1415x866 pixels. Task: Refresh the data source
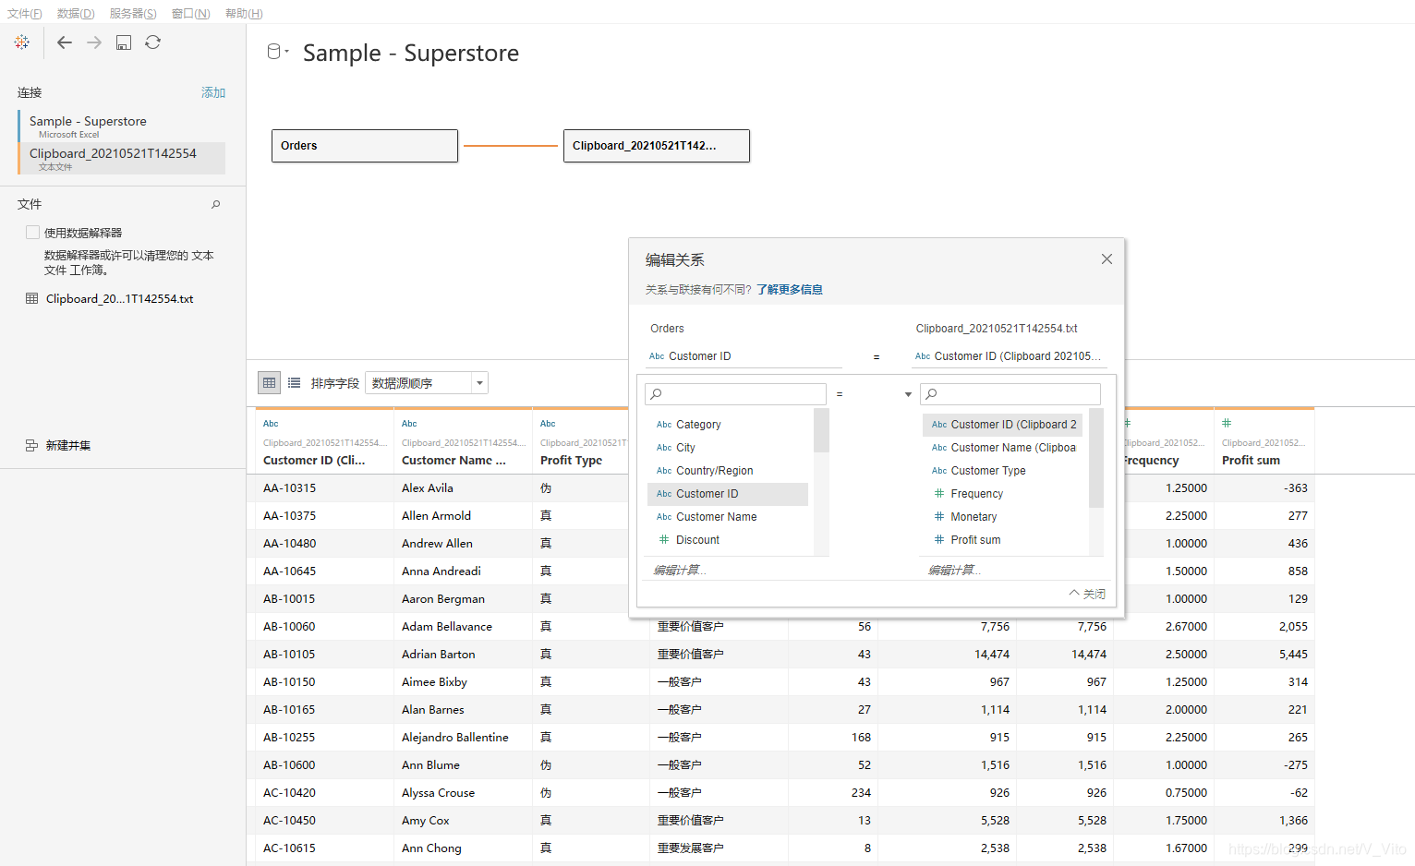pyautogui.click(x=153, y=42)
